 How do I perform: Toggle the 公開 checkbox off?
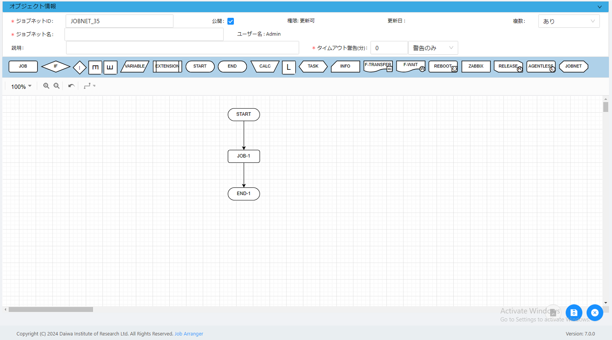[x=231, y=21]
